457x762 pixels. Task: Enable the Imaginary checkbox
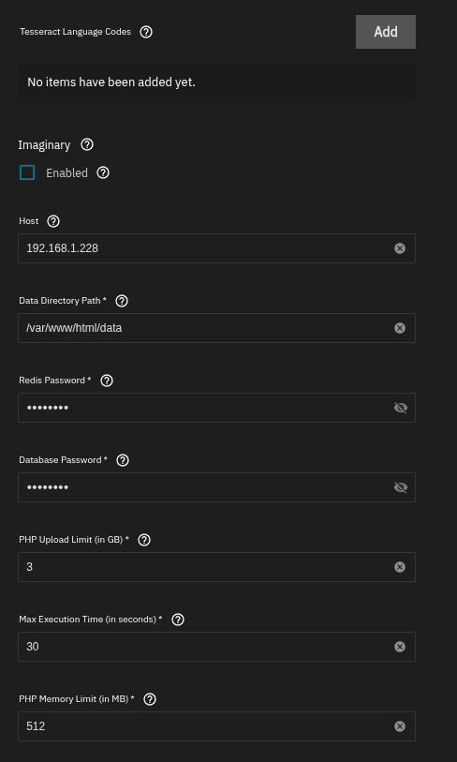27,172
